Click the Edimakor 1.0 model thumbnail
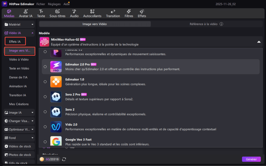The image size is (266, 166). pyautogui.click(x=56, y=82)
